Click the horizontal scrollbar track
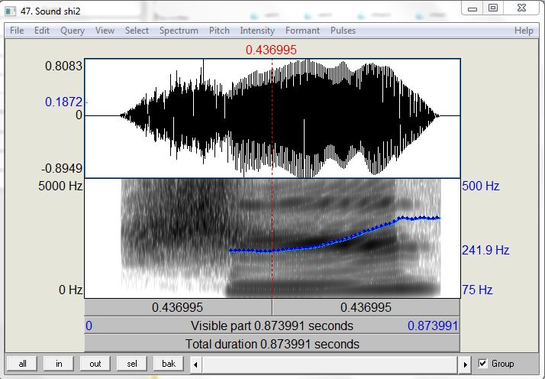 331,364
